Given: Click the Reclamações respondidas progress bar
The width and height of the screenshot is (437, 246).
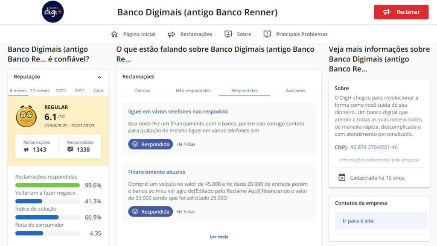Looking at the screenshot, I should 47,185.
